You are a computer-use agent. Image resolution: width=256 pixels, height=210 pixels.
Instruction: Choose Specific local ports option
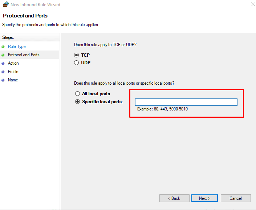point(77,102)
